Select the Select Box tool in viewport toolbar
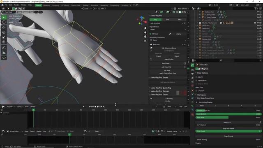This screenshot has height=148, width=263. coord(4,17)
